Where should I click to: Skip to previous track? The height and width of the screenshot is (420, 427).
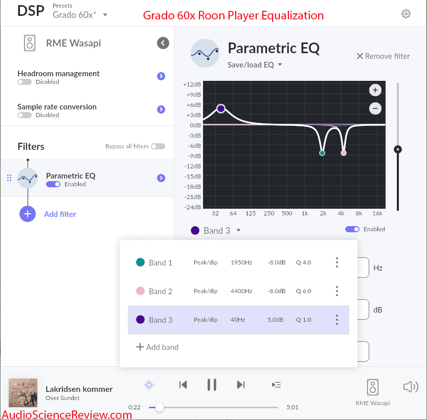[183, 385]
